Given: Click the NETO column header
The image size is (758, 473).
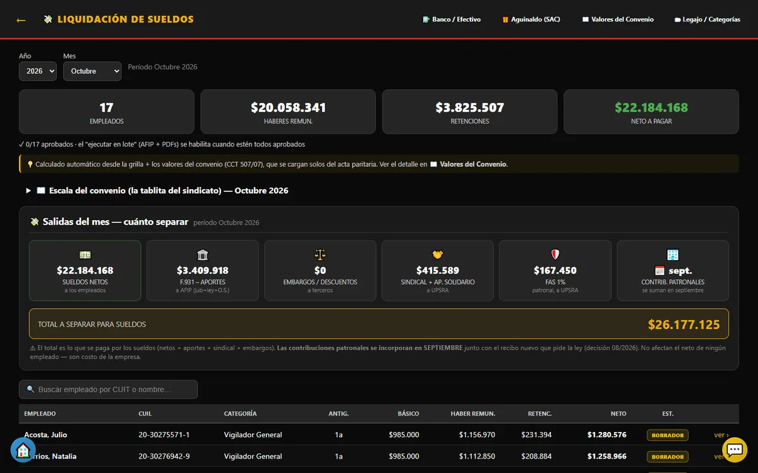Looking at the screenshot, I should tap(618, 414).
